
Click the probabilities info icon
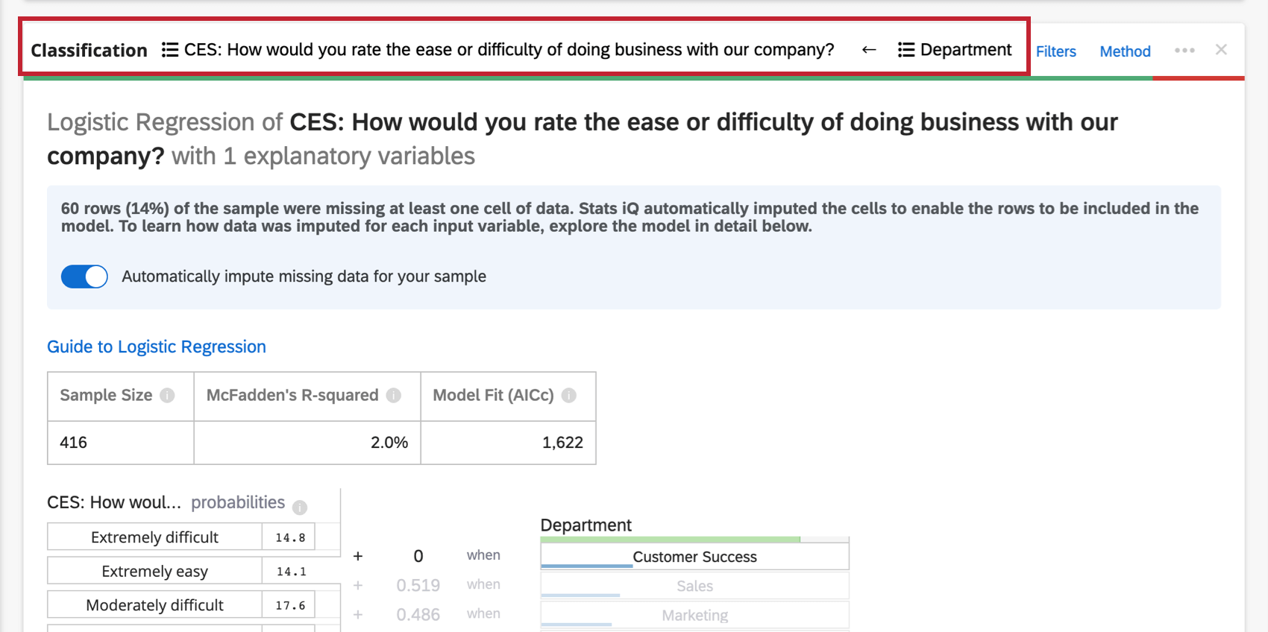[300, 508]
